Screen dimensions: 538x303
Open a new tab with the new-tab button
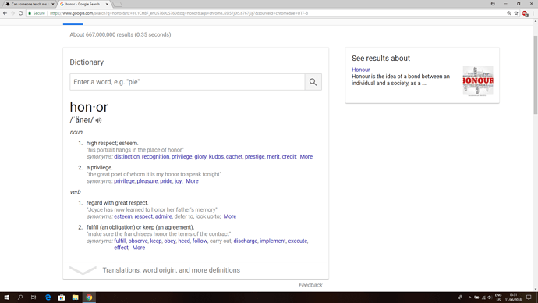point(117,5)
